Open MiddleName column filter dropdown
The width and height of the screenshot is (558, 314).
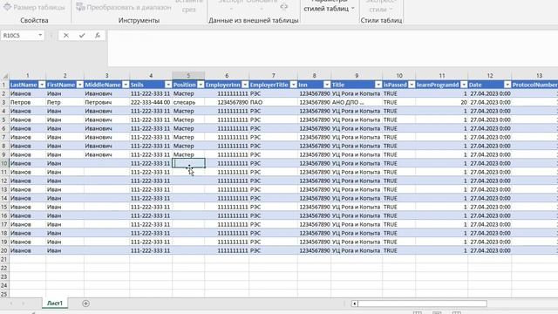coord(126,85)
